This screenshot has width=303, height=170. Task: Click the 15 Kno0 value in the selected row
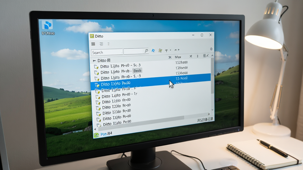(x=181, y=78)
